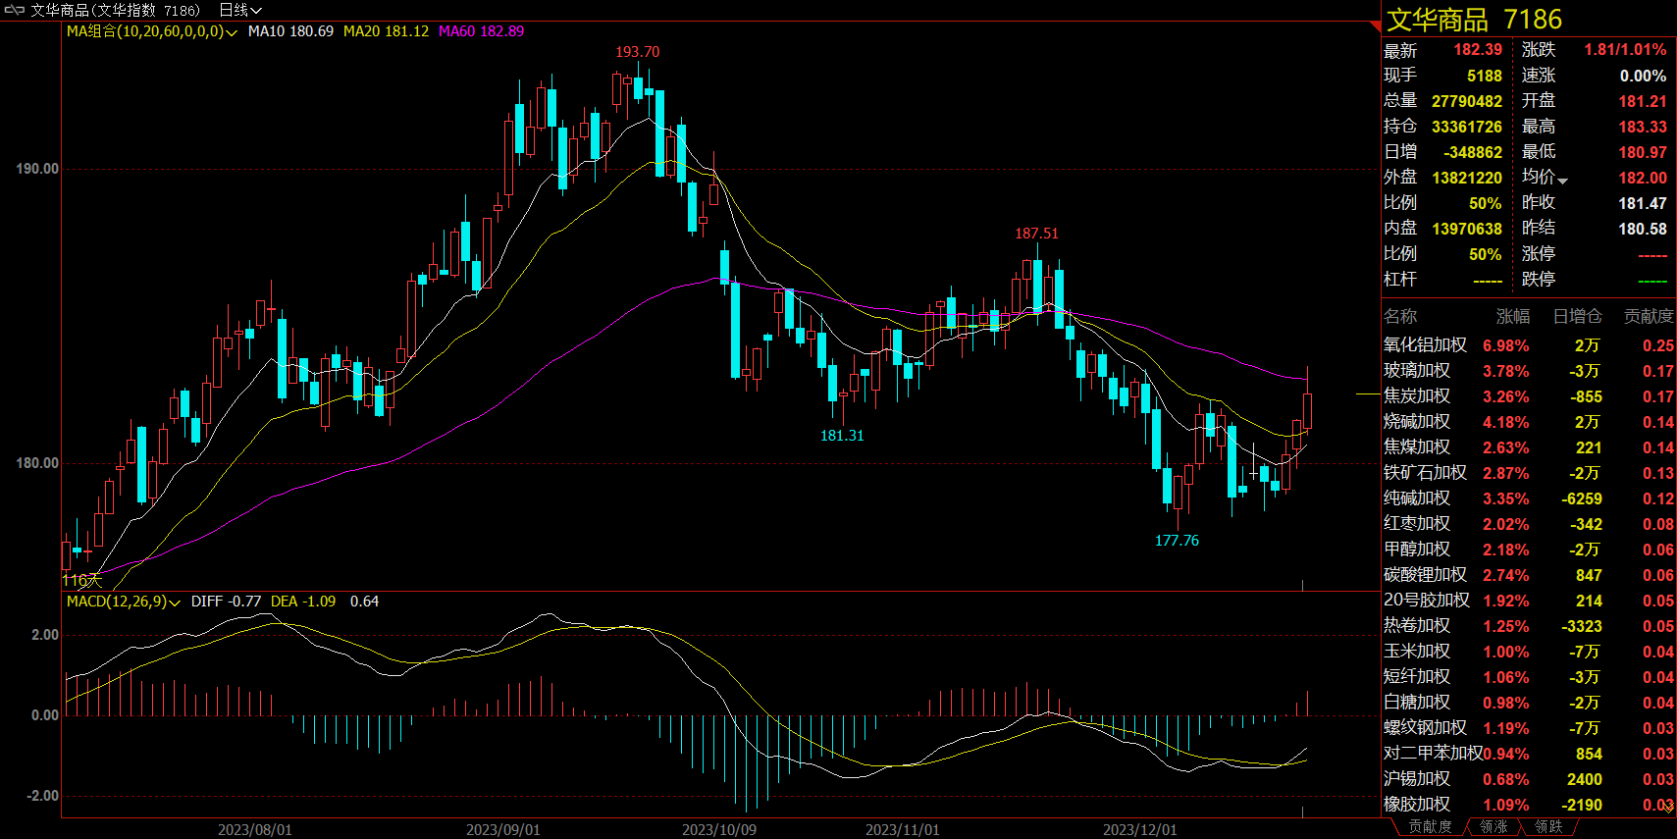
Task: Click the MA10 180.69 value label
Action: point(290,31)
